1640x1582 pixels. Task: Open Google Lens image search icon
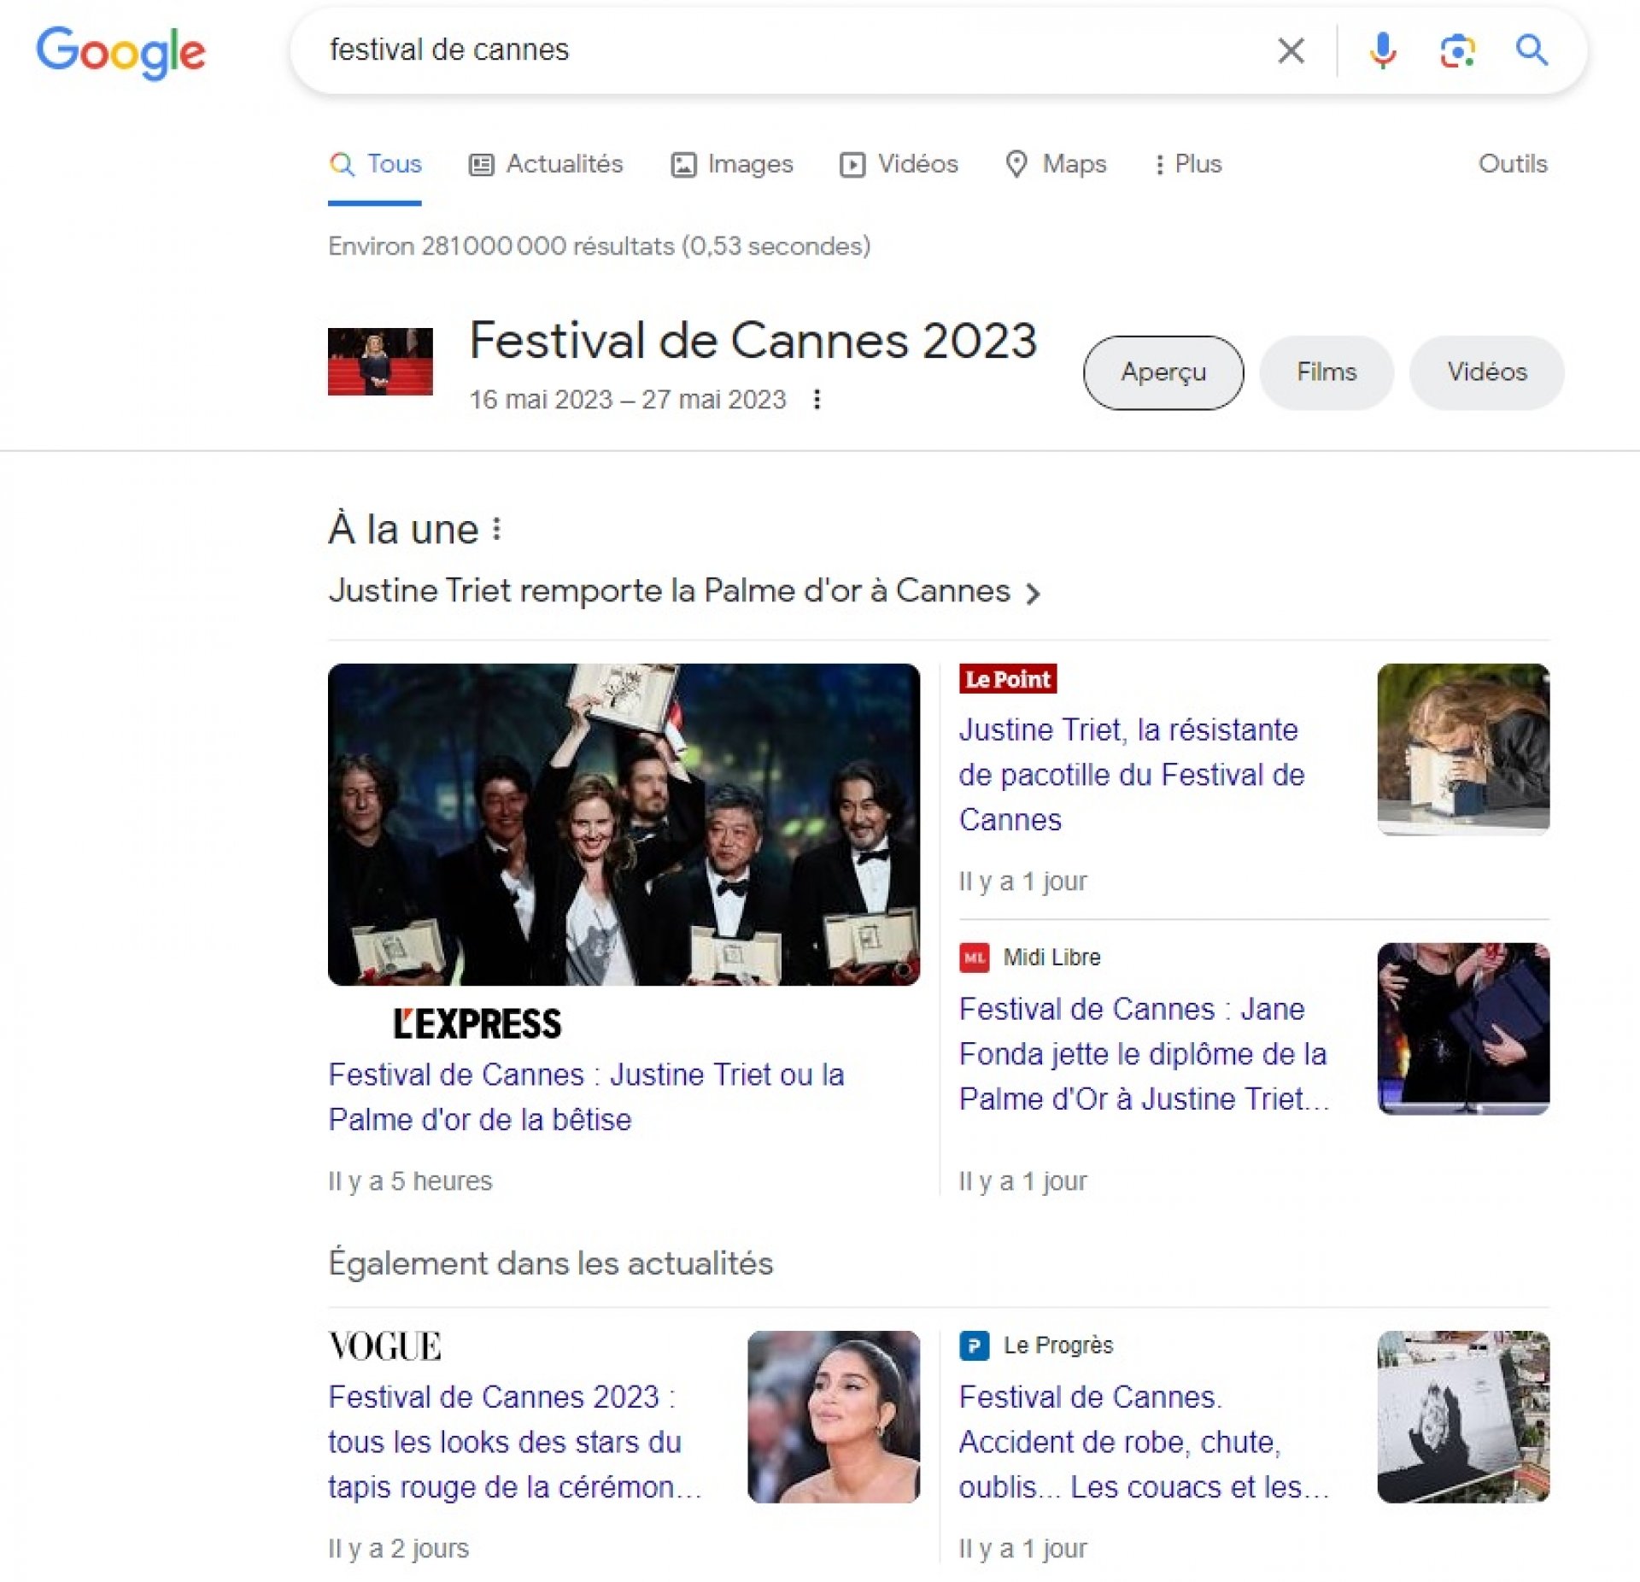(1457, 51)
